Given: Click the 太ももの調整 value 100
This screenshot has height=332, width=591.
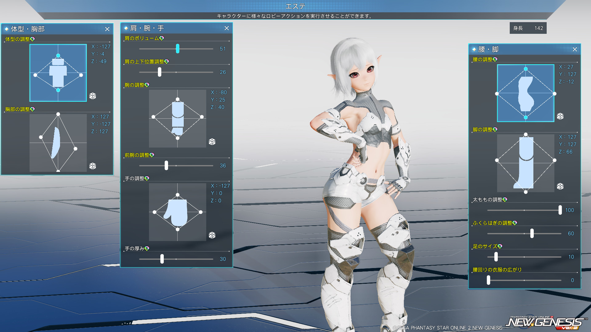Looking at the screenshot, I should click(569, 210).
